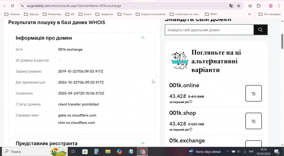
Task: Click chin.ns.cloudflare.com name server
Action: [77, 122]
